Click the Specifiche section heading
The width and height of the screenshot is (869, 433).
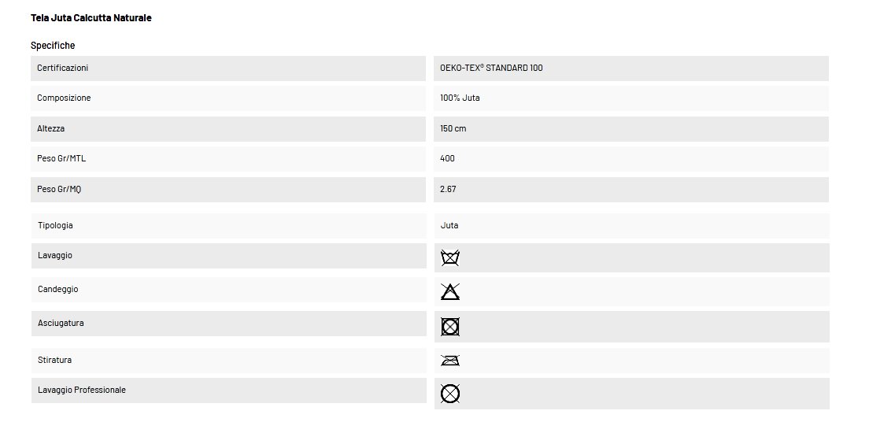click(x=53, y=46)
